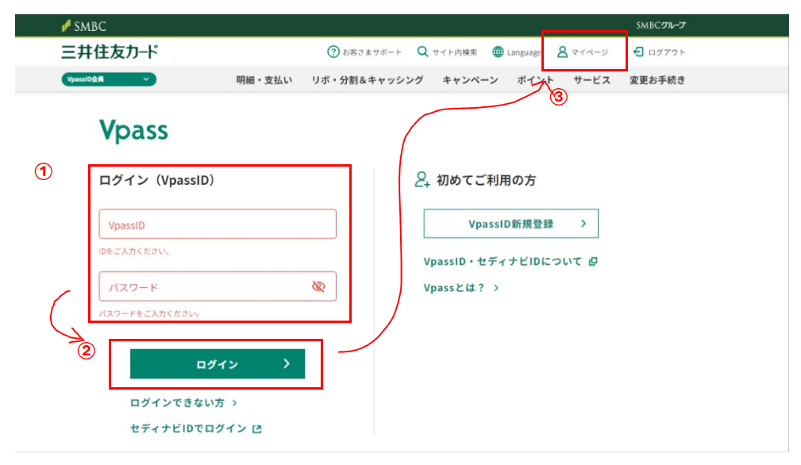This screenshot has width=801, height=465.
Task: Open キャンペーン menu item
Action: pyautogui.click(x=470, y=80)
